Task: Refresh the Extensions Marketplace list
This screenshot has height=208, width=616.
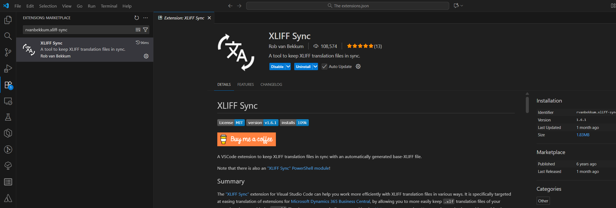Action: click(137, 18)
